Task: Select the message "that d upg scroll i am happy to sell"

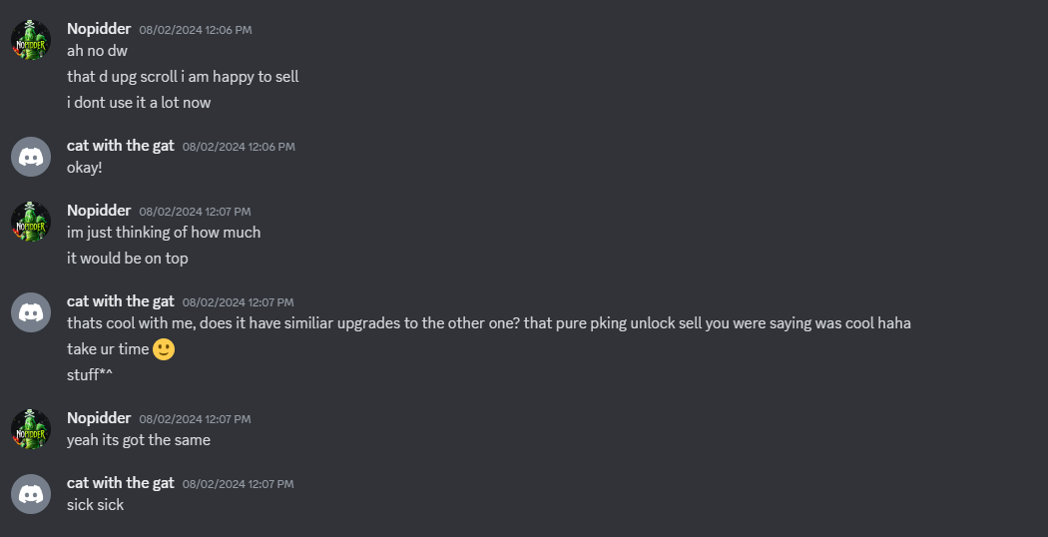Action: coord(183,76)
